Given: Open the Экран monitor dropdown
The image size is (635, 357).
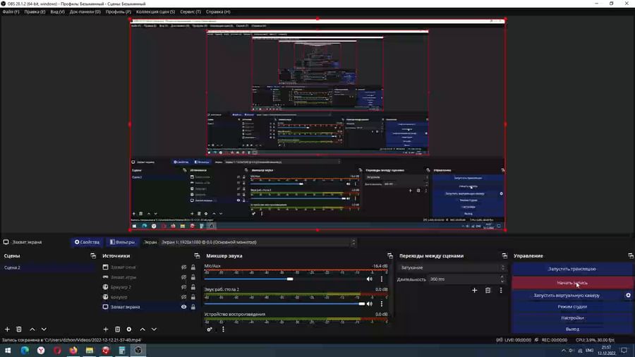Looking at the screenshot, I should pos(258,242).
